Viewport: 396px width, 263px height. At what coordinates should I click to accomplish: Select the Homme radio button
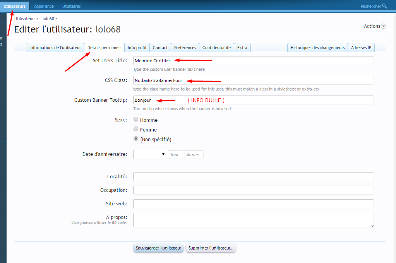pyautogui.click(x=136, y=120)
